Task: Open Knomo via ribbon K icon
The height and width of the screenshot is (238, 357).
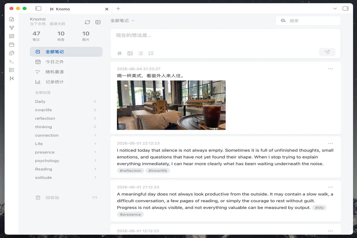Action: click(12, 79)
